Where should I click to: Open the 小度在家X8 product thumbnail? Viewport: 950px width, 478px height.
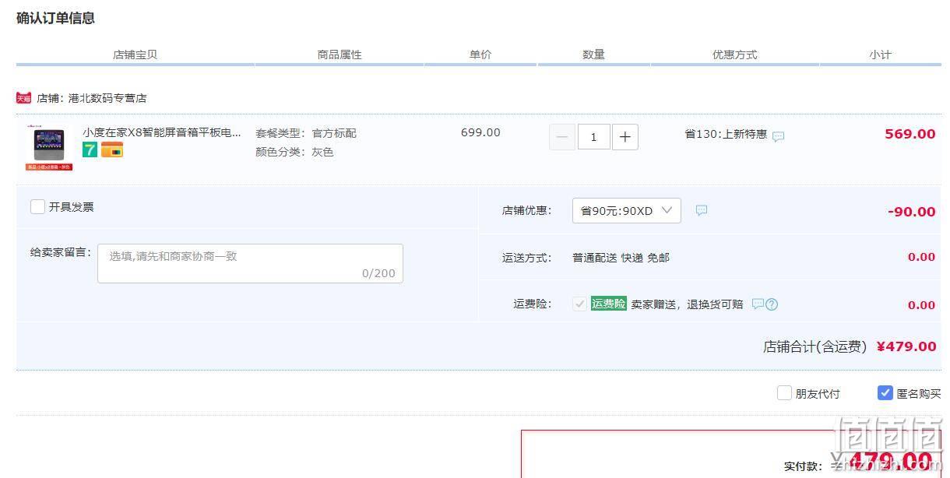[49, 146]
